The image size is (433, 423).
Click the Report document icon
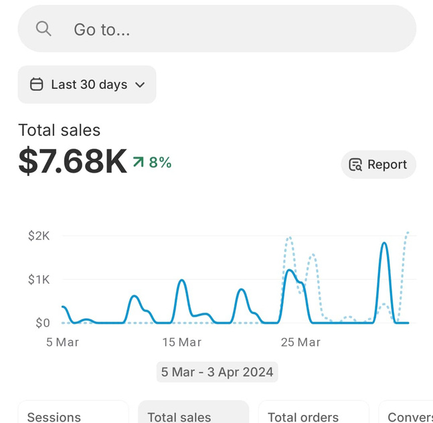[x=355, y=165]
